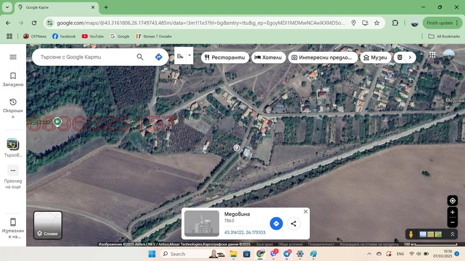Open the Google Maps hamburger menu
This screenshot has height=261, width=465.
[x=13, y=57]
